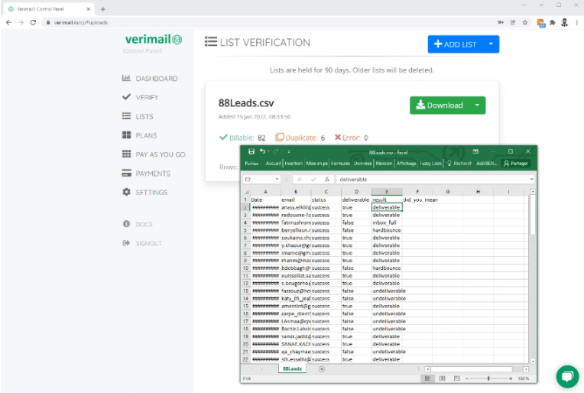The image size is (584, 393).
Task: Switch to Page Break Preview icon
Action: pos(456,378)
